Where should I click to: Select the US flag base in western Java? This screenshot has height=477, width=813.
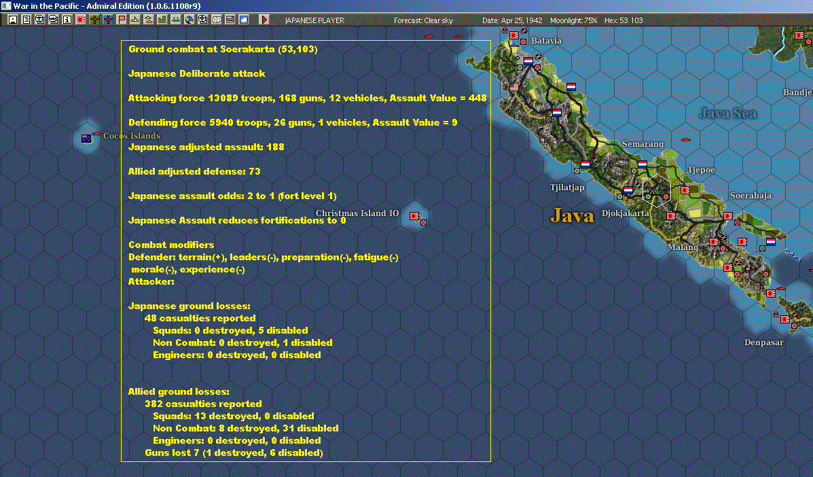click(x=514, y=86)
